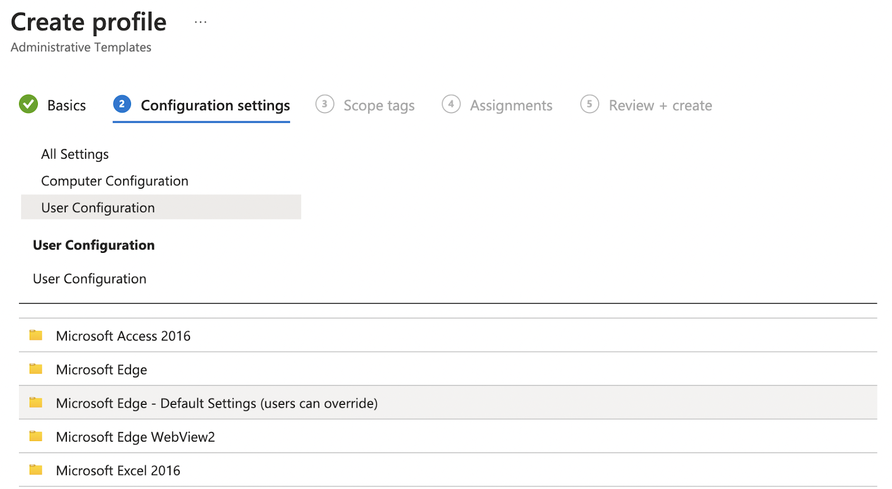This screenshot has height=489, width=892.
Task: Open Microsoft Edge - Default Settings (users can override)
Action: click(448, 402)
